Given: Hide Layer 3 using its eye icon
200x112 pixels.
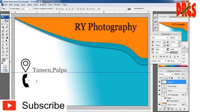Looking at the screenshot, I should coord(159,82).
